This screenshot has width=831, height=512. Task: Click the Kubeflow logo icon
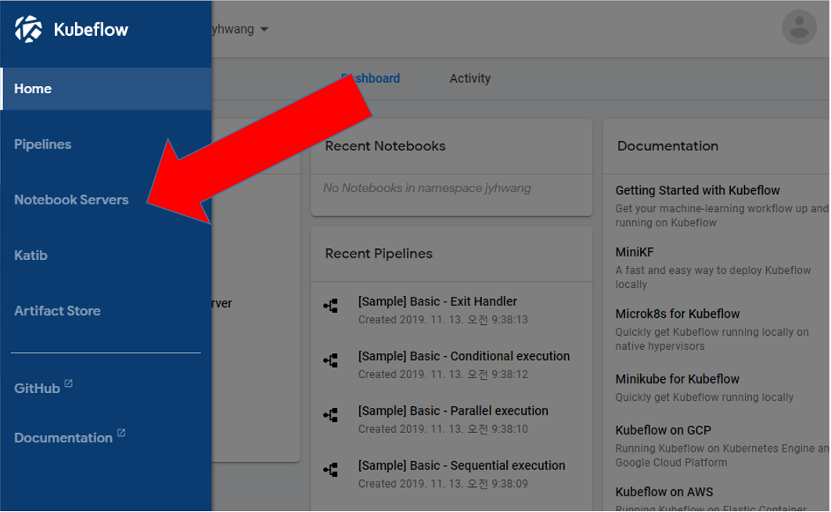coord(28,29)
